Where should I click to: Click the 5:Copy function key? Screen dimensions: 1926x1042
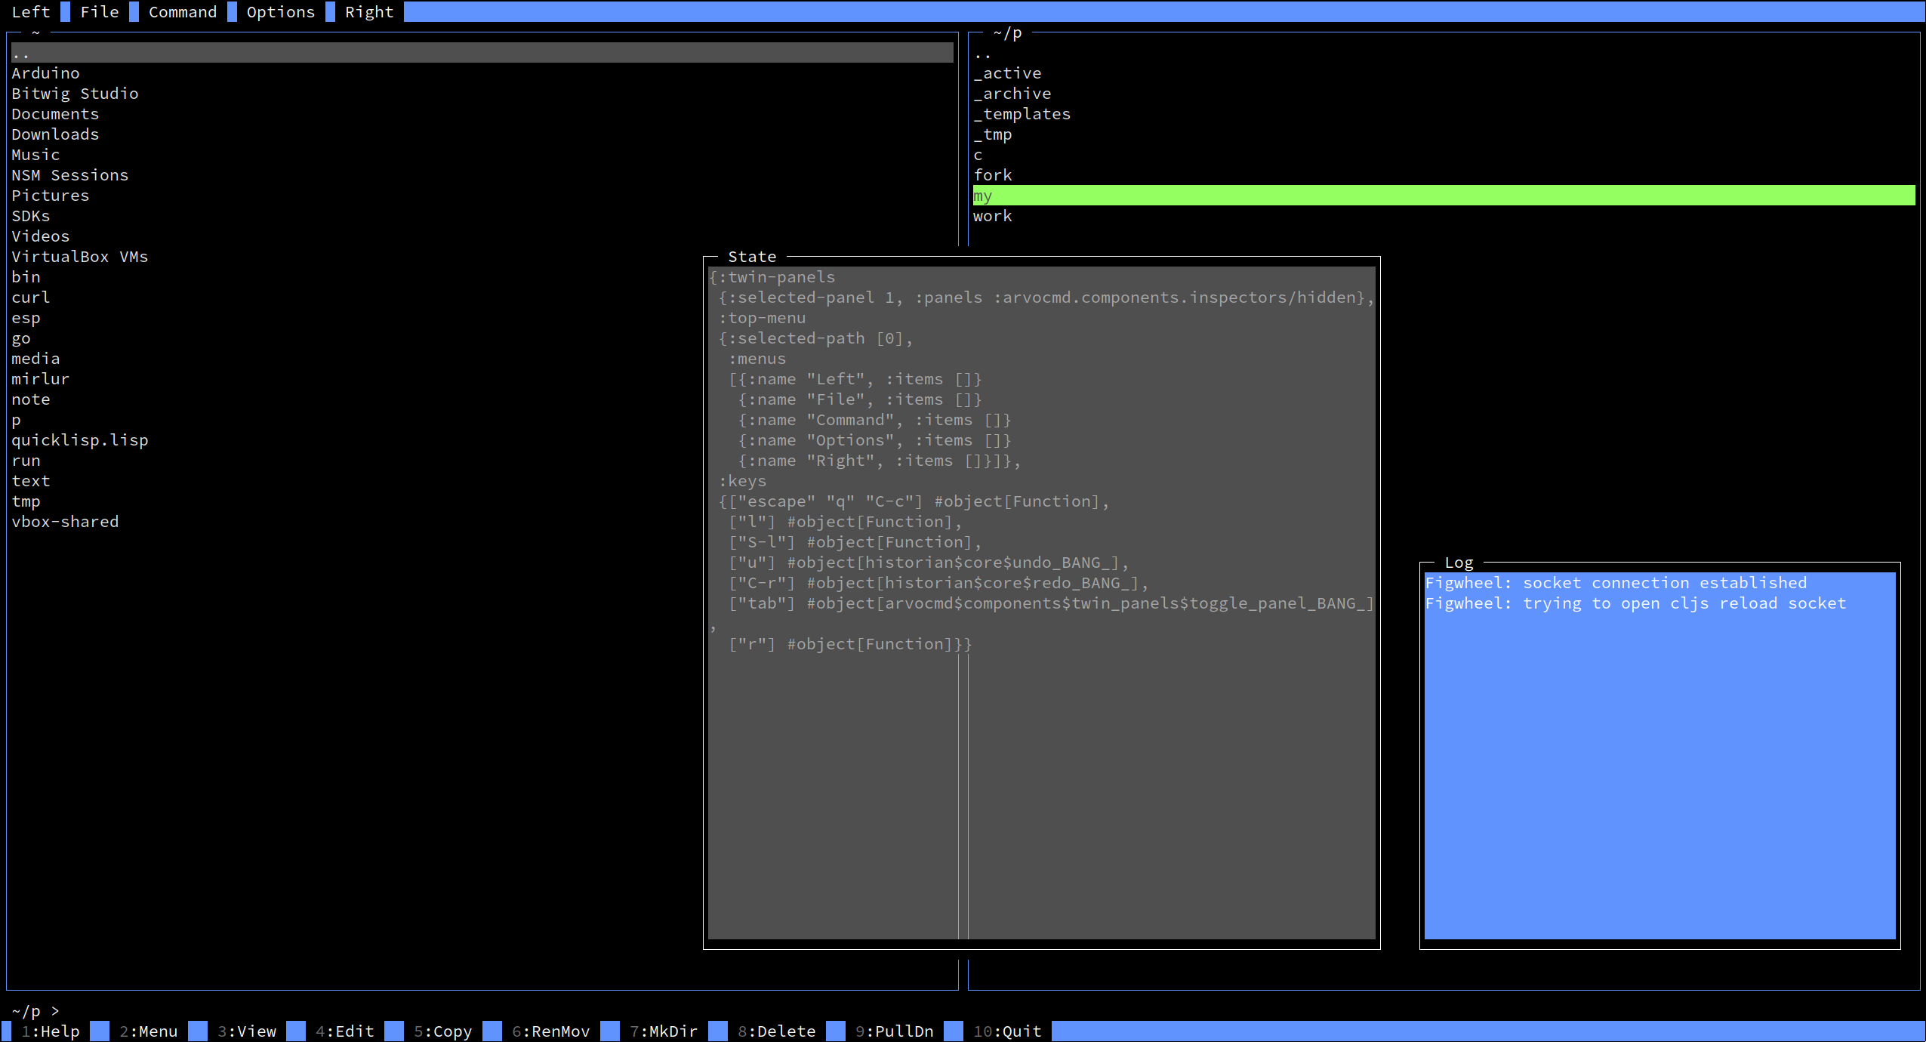click(x=443, y=1031)
